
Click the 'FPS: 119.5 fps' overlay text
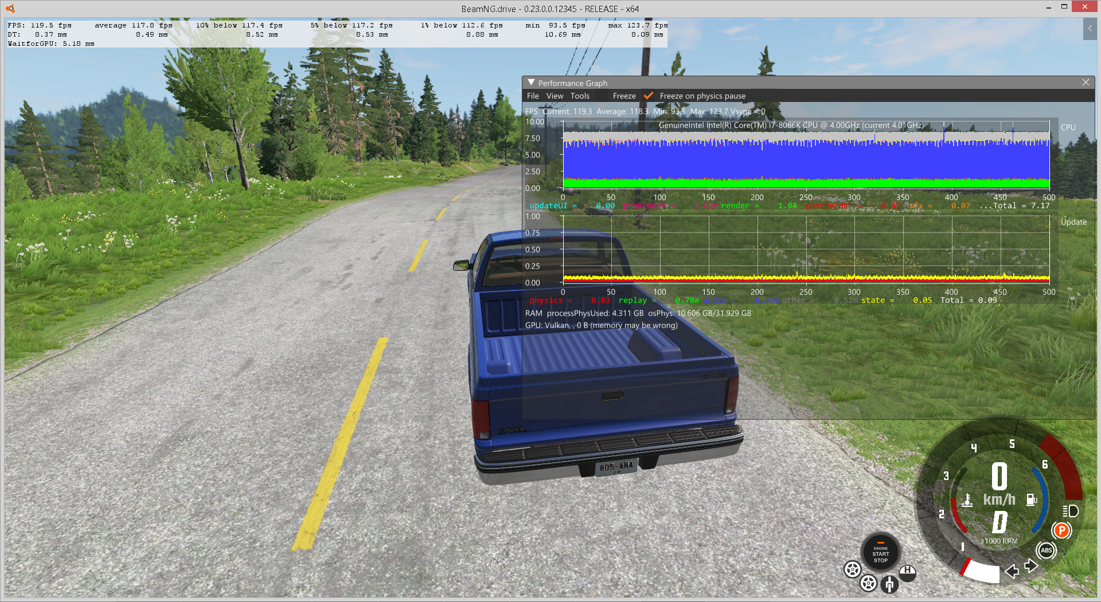coord(40,25)
